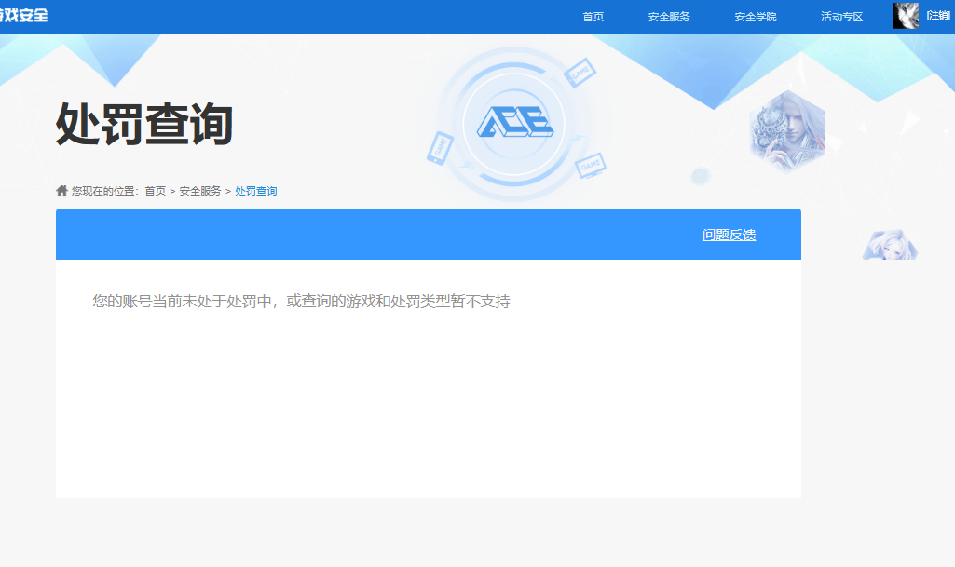Click the account penalty status message
Screen dimensions: 955x567
(x=301, y=302)
